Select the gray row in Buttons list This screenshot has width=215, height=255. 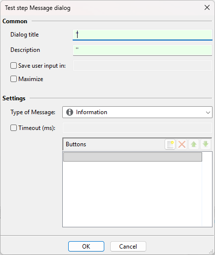132,157
